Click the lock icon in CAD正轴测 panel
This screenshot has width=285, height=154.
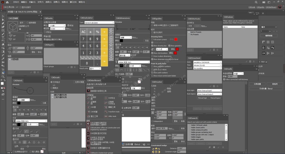coord(20,29)
